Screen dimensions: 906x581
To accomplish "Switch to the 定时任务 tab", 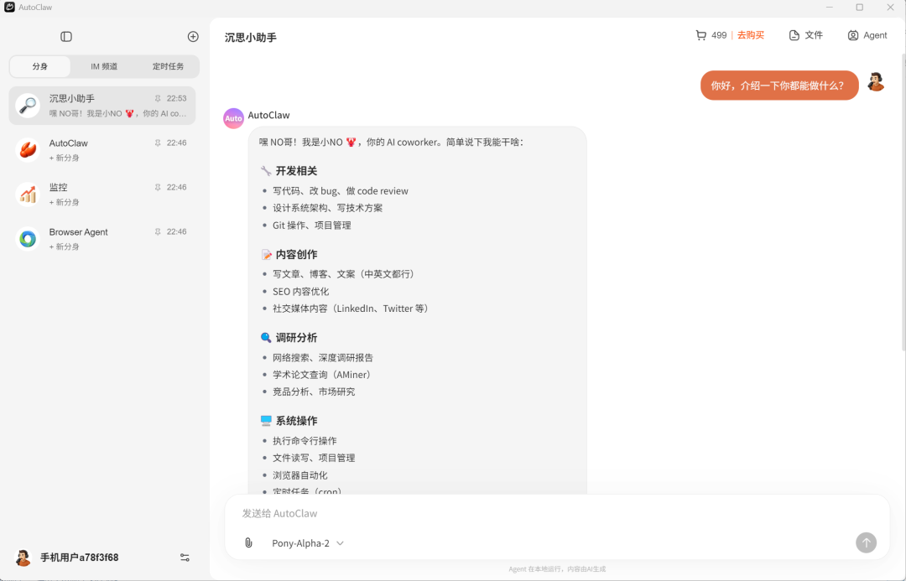I will [168, 66].
